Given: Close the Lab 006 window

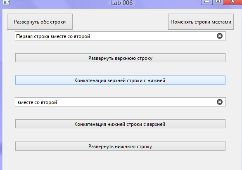Looking at the screenshot, I should click(233, 2).
